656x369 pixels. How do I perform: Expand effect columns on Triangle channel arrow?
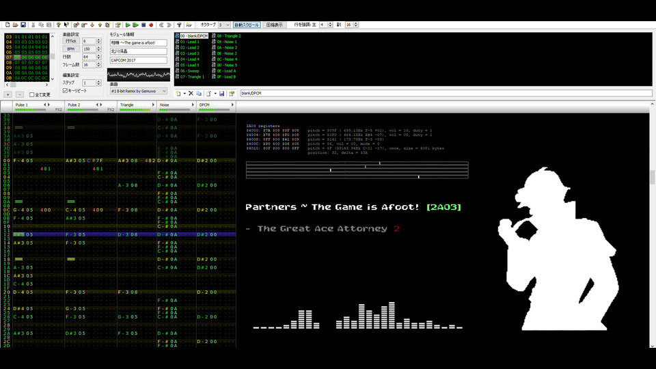153,105
